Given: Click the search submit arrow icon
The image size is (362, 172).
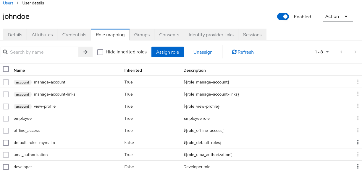Looking at the screenshot, I should tap(85, 52).
